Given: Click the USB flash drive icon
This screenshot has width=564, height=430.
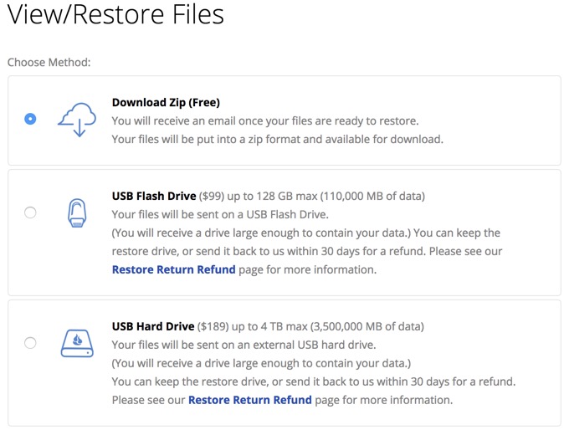Looking at the screenshot, I should coord(77,212).
